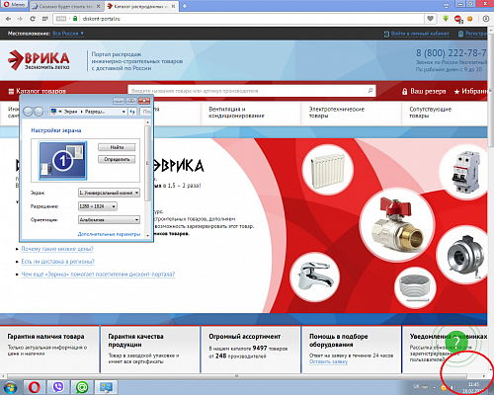Open 'Сопутствующие товары' category
Screen dimensions: 494x395
(x=430, y=113)
